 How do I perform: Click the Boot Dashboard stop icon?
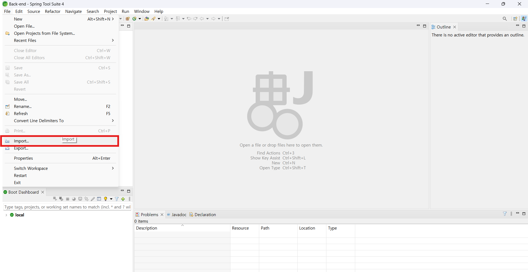pyautogui.click(x=67, y=199)
